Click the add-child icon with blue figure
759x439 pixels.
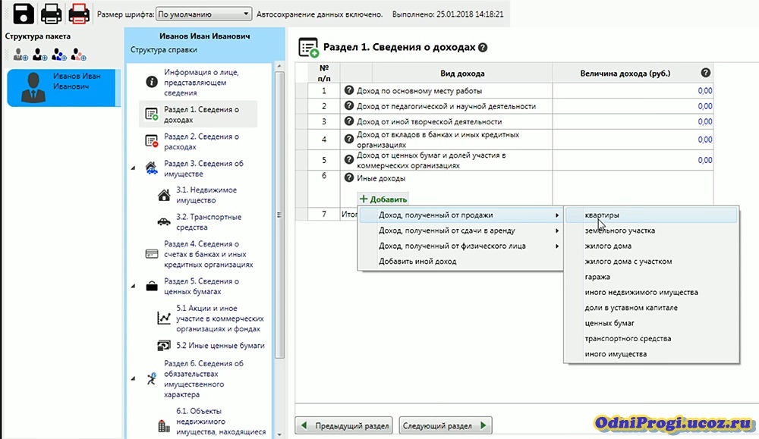pos(59,55)
